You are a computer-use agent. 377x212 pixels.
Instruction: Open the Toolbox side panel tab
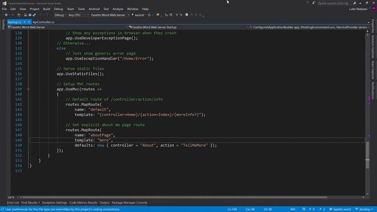click(x=3, y=25)
